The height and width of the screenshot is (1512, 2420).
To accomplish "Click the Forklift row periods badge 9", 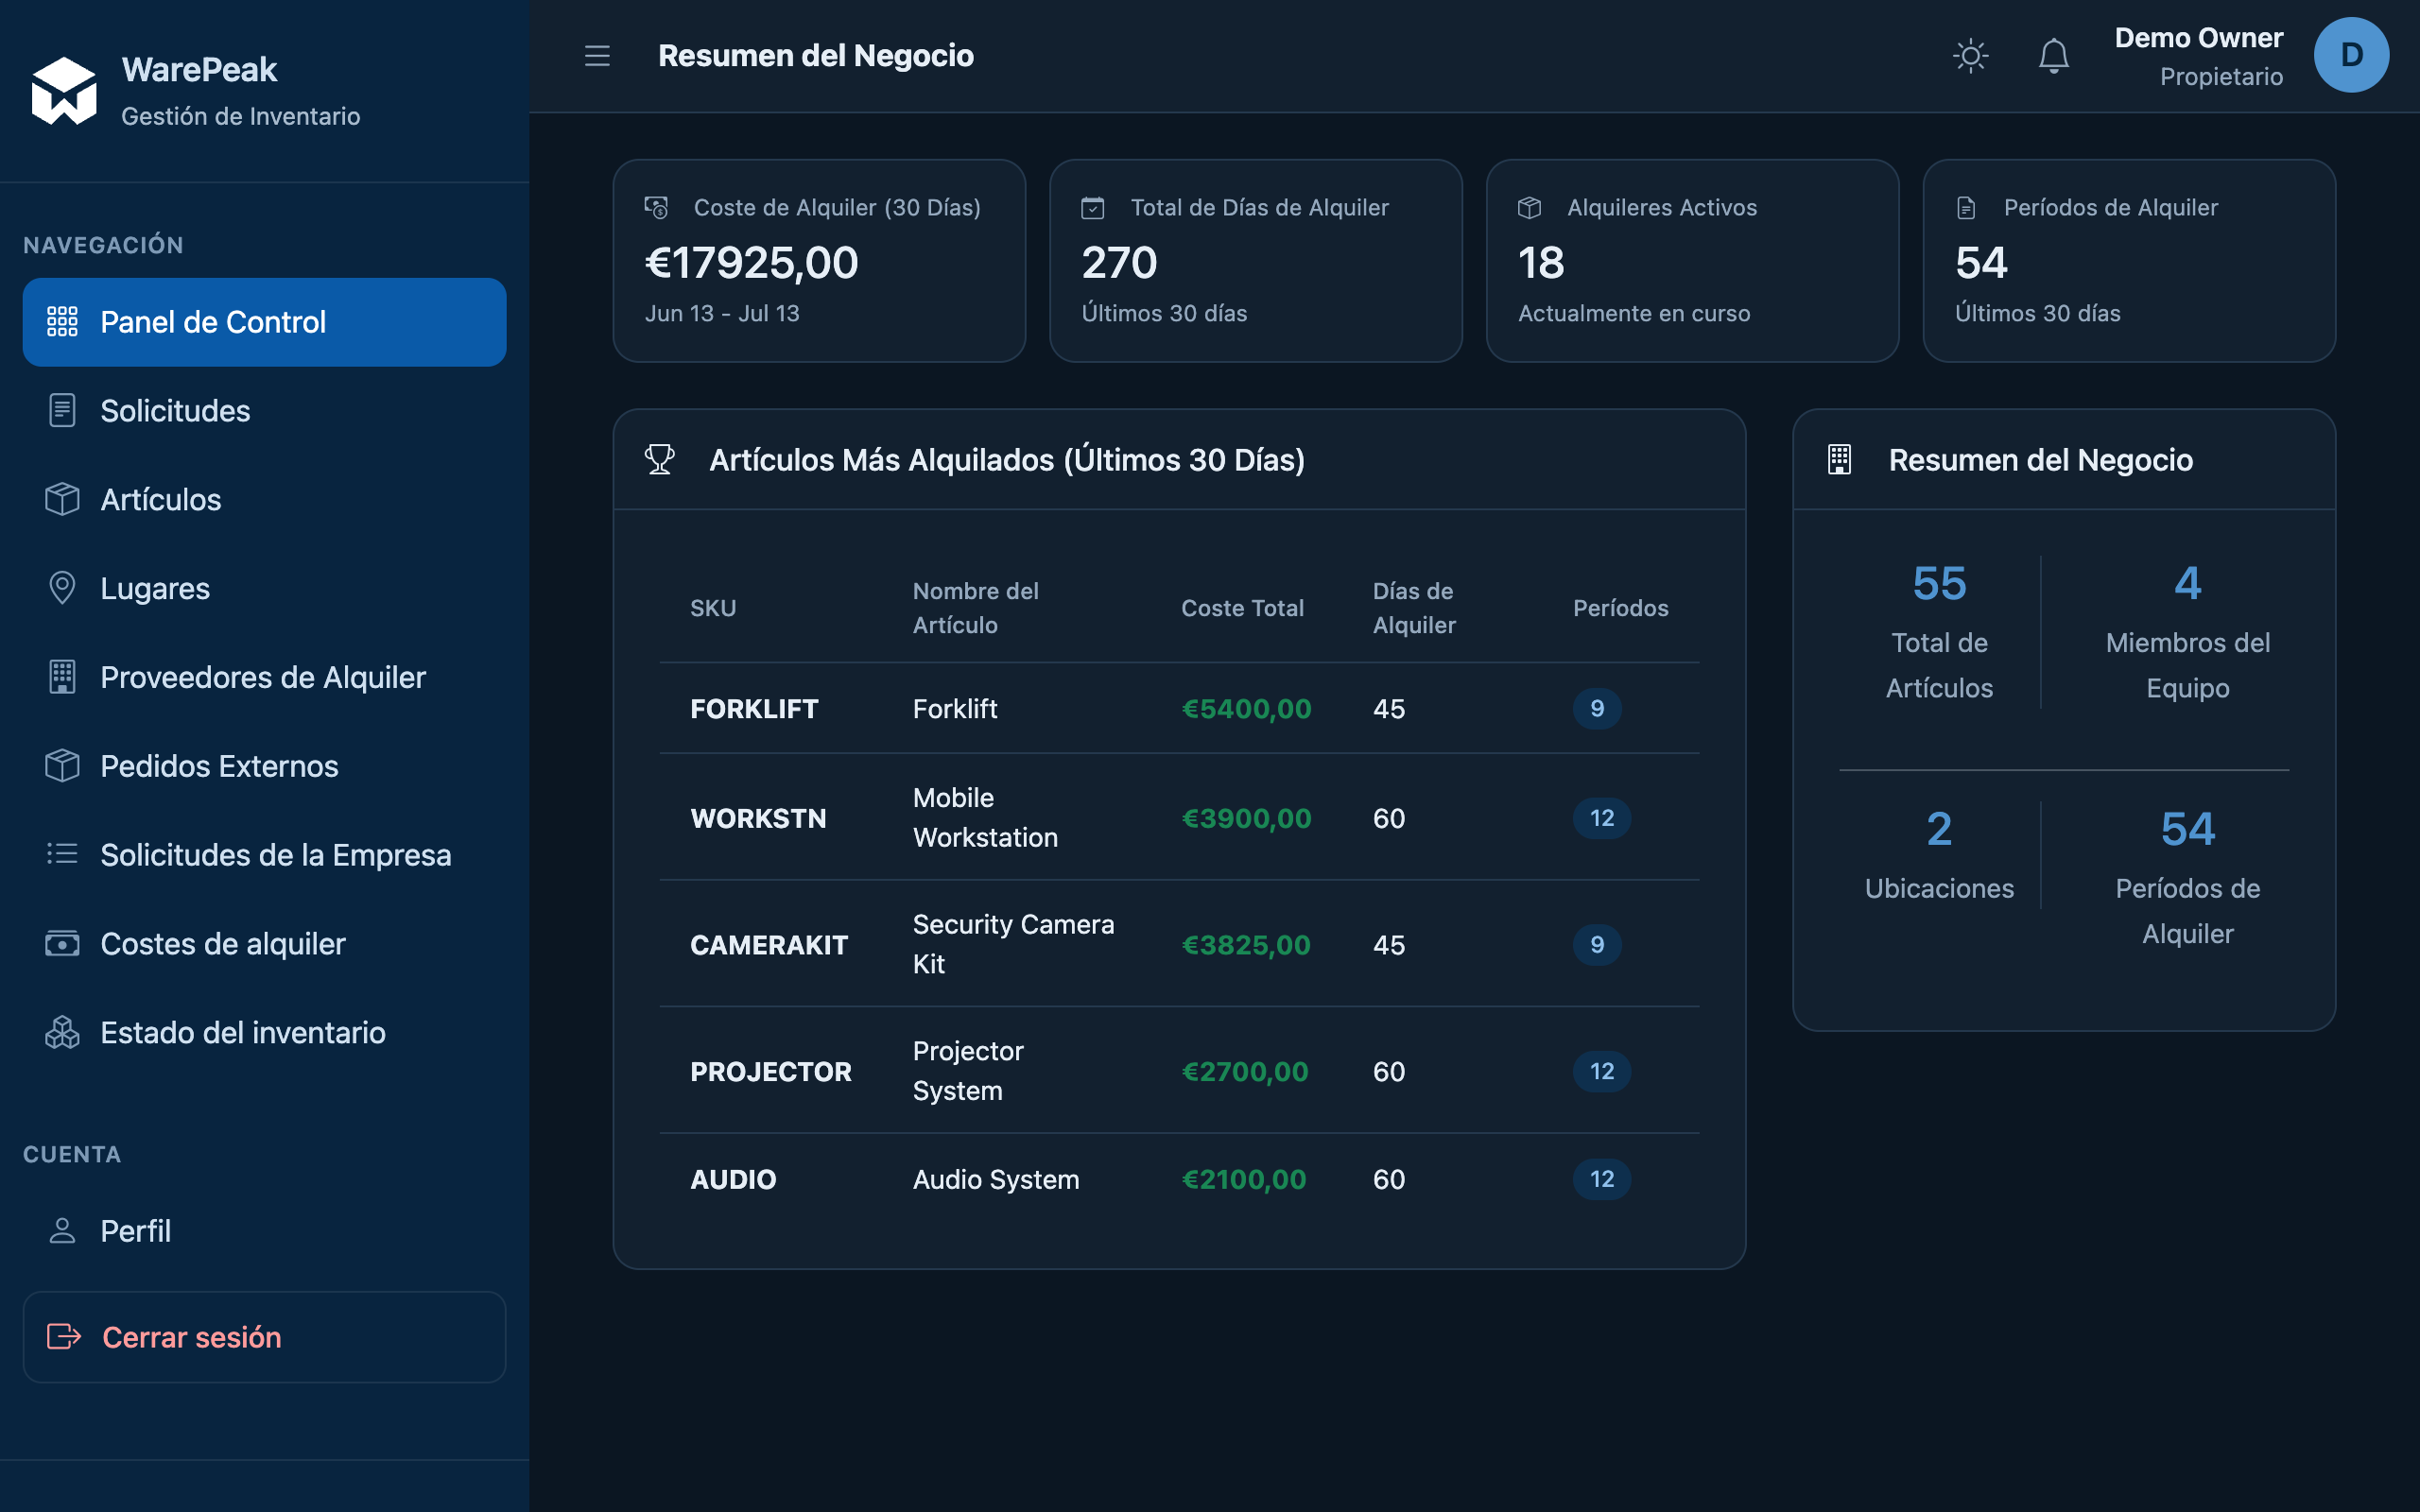I will pos(1597,709).
